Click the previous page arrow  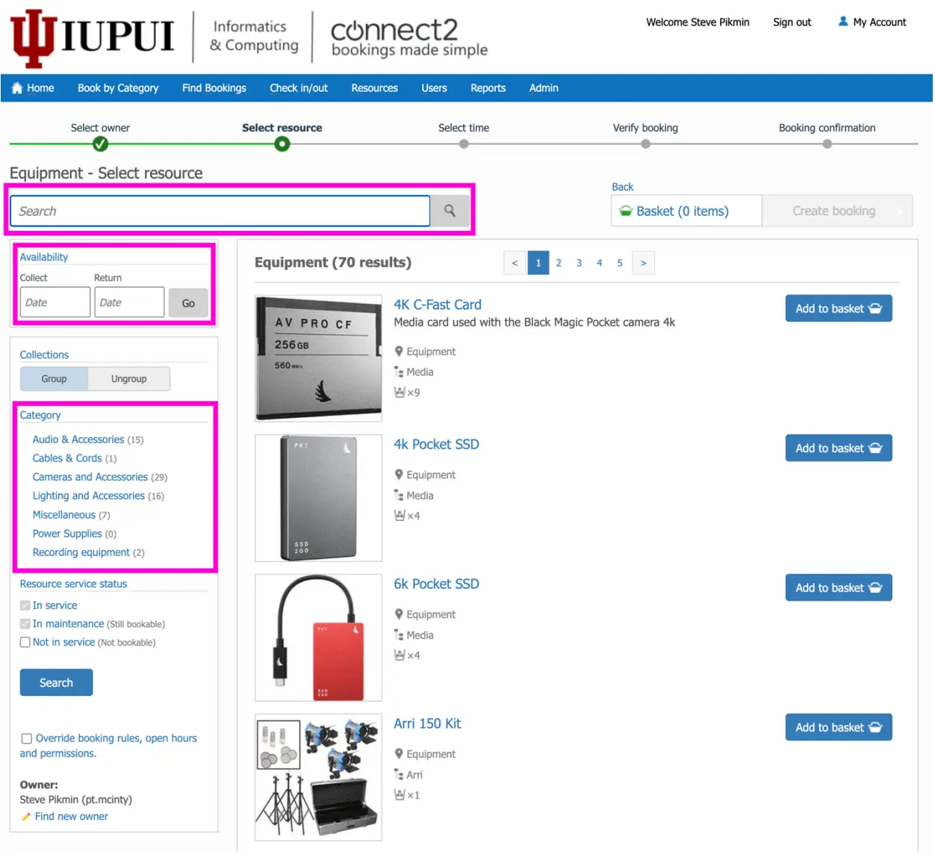tap(515, 263)
